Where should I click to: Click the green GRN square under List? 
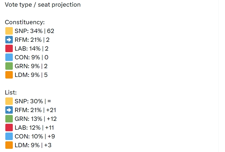(9, 119)
